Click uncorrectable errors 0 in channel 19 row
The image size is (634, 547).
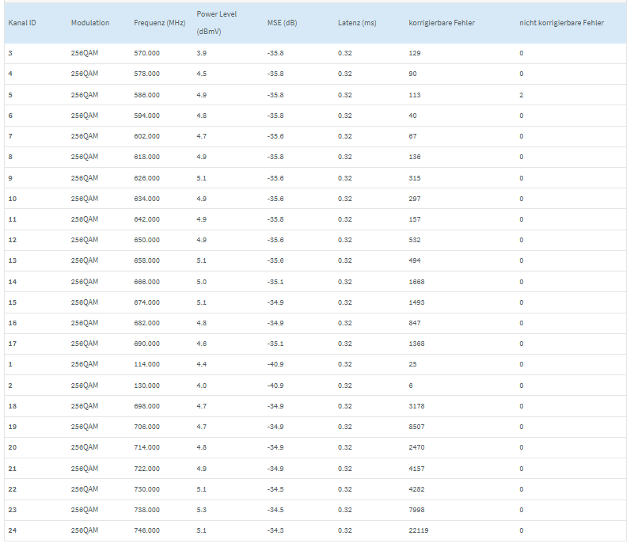coord(521,427)
